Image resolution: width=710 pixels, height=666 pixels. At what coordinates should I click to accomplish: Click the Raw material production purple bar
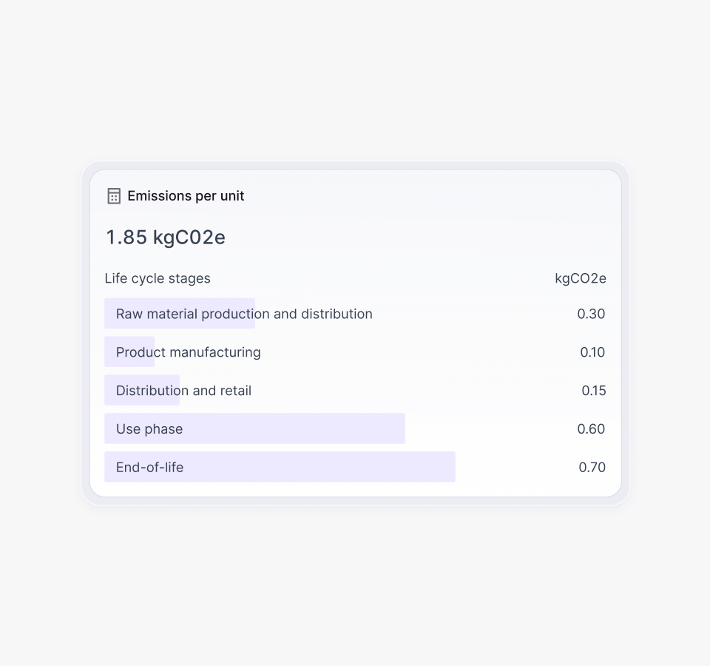110,314
